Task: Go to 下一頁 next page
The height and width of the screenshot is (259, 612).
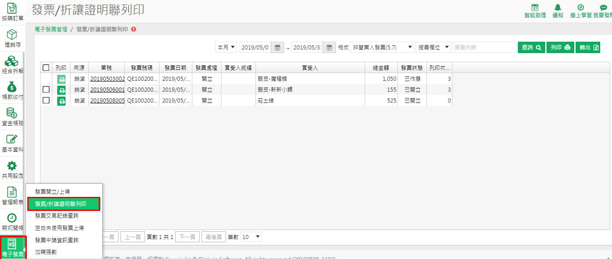Action: [187, 237]
